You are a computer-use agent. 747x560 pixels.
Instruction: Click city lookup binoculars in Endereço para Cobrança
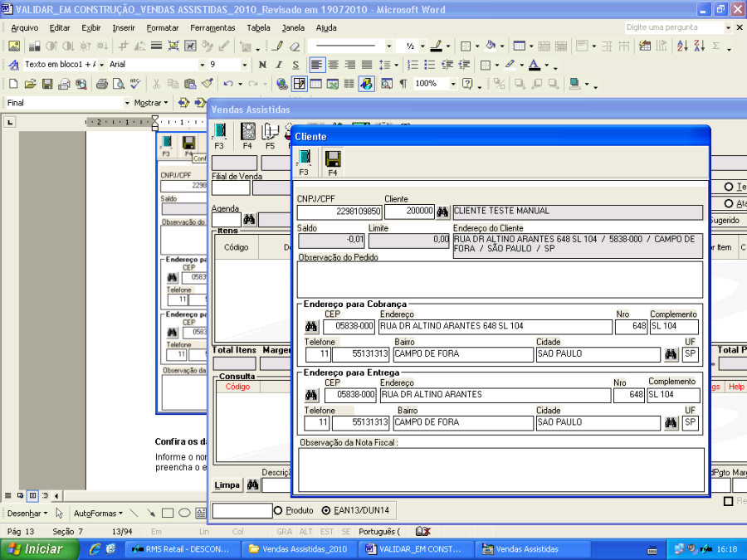[x=671, y=353]
